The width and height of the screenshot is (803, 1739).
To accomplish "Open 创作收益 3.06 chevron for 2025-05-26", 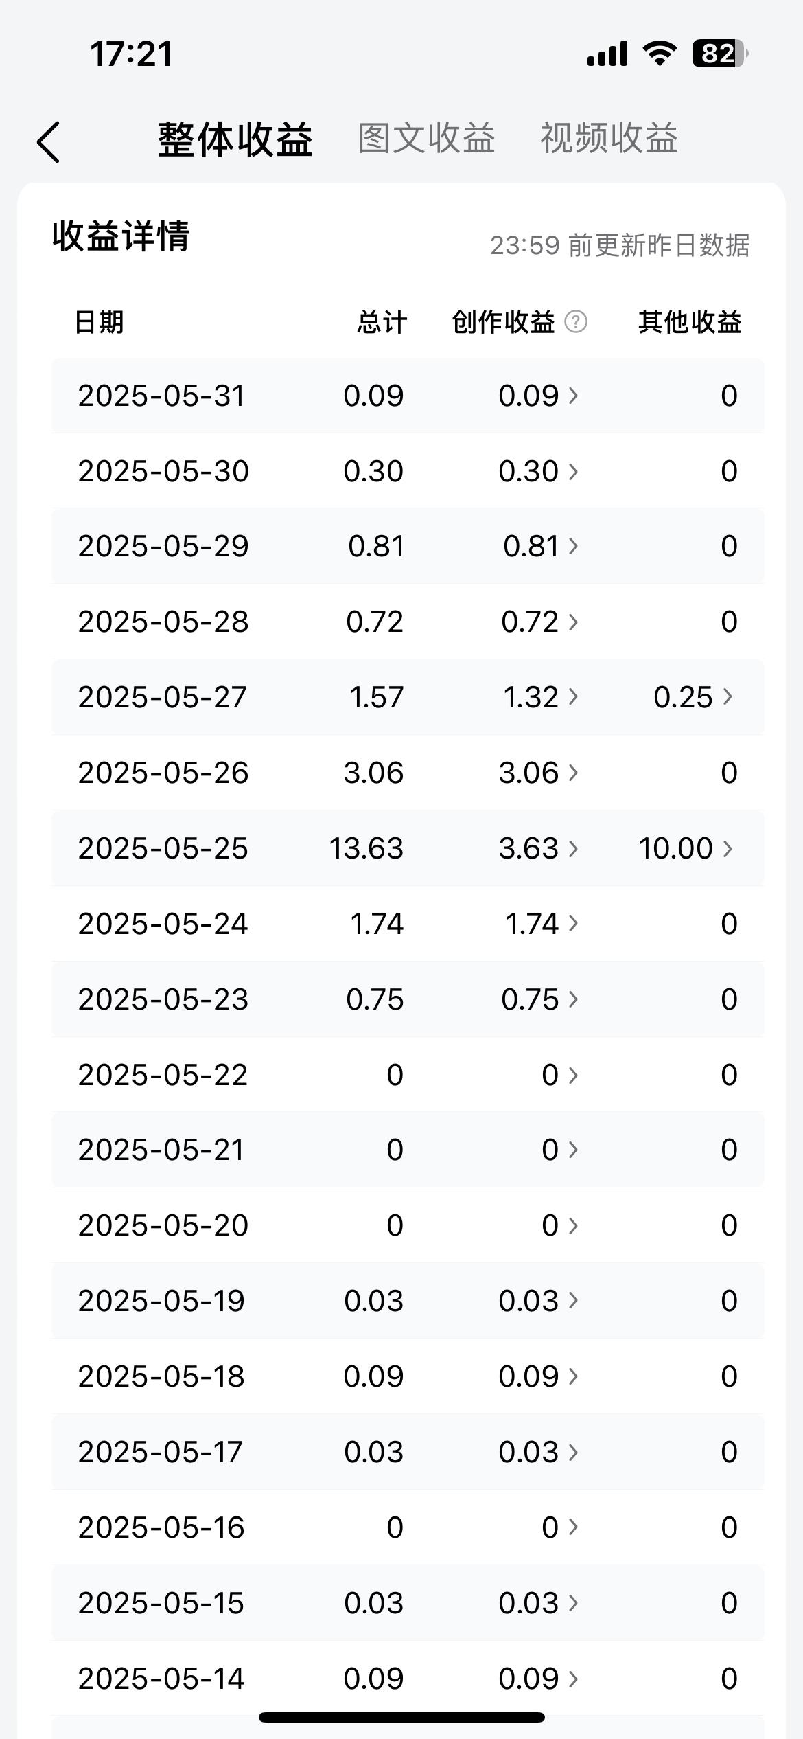I will click(x=539, y=773).
